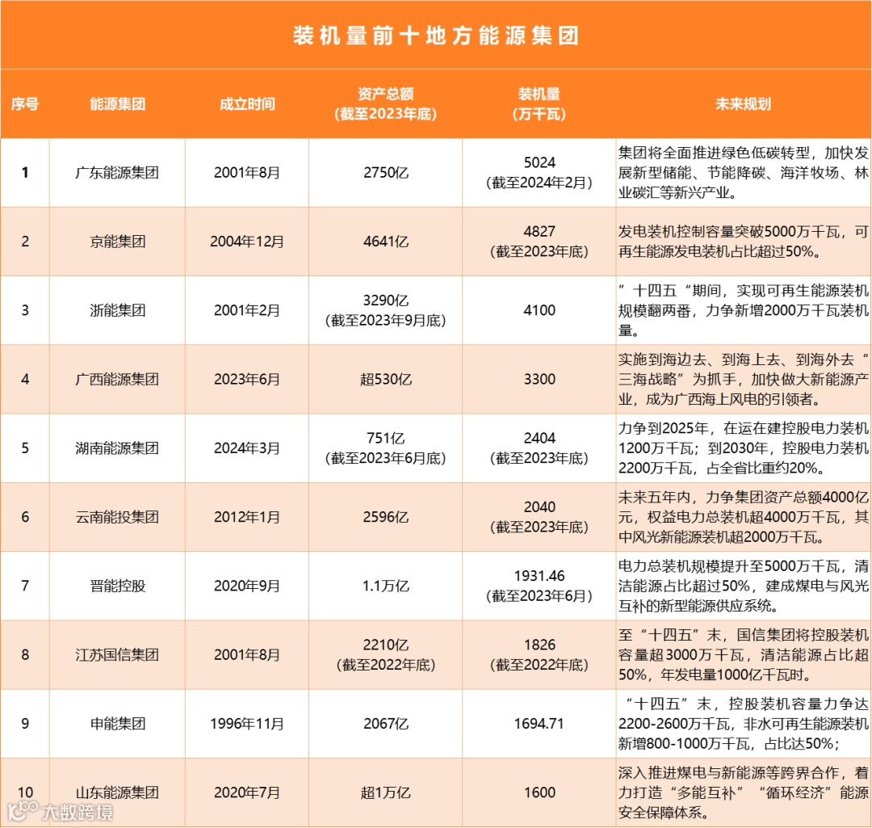Click the 2012年1月 founding date cell
Viewport: 872px width, 828px height.
pos(247,517)
